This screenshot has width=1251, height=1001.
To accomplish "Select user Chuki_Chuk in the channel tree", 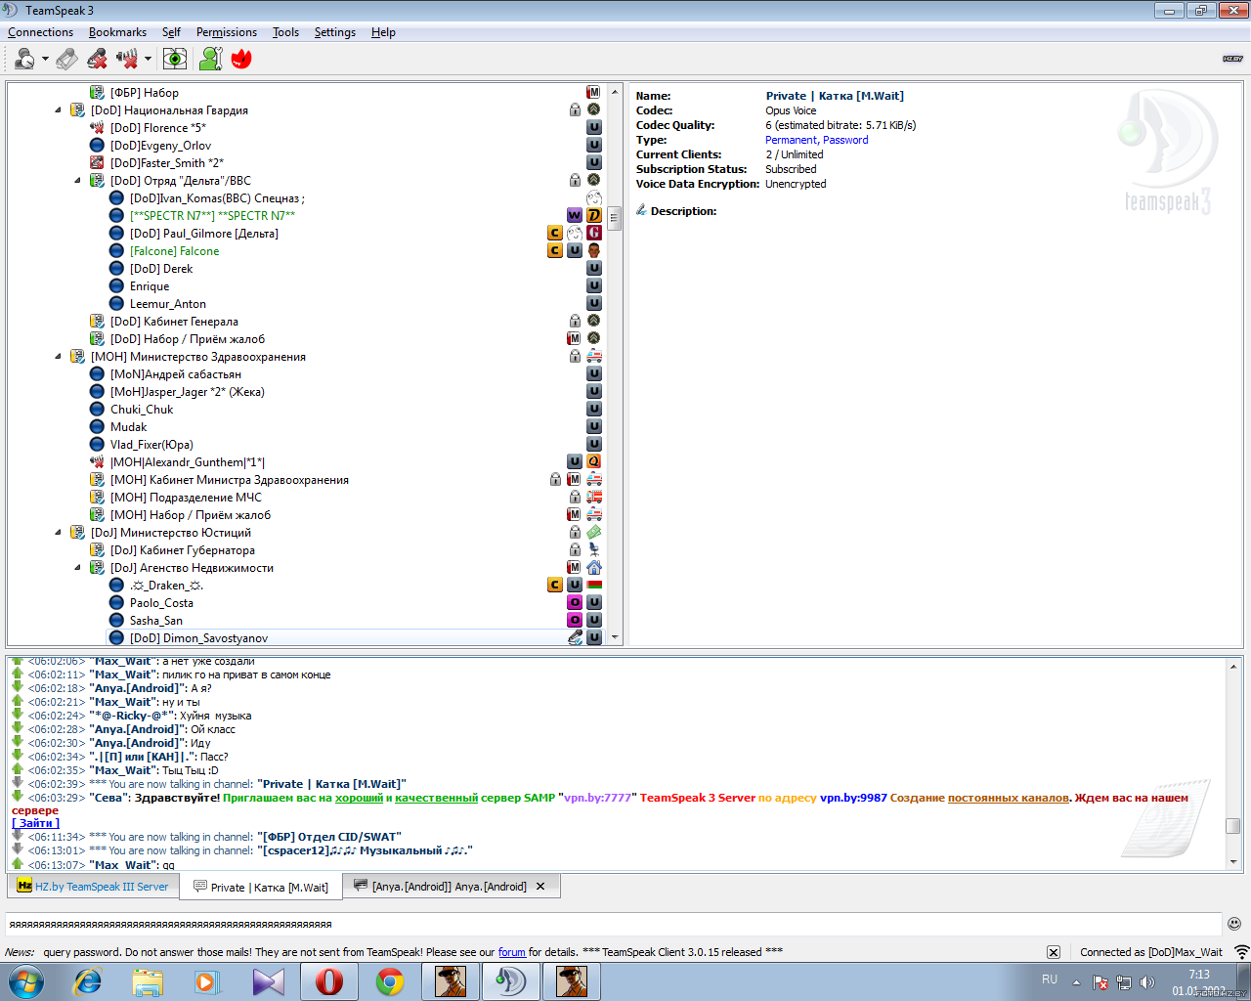I will coord(142,410).
